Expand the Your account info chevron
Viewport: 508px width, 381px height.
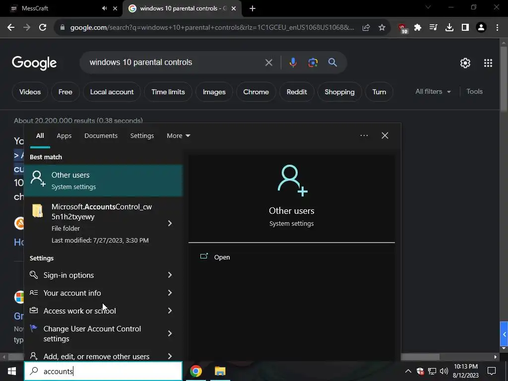pos(170,293)
